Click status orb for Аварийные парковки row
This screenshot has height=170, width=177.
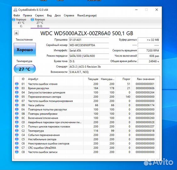click(x=17, y=122)
